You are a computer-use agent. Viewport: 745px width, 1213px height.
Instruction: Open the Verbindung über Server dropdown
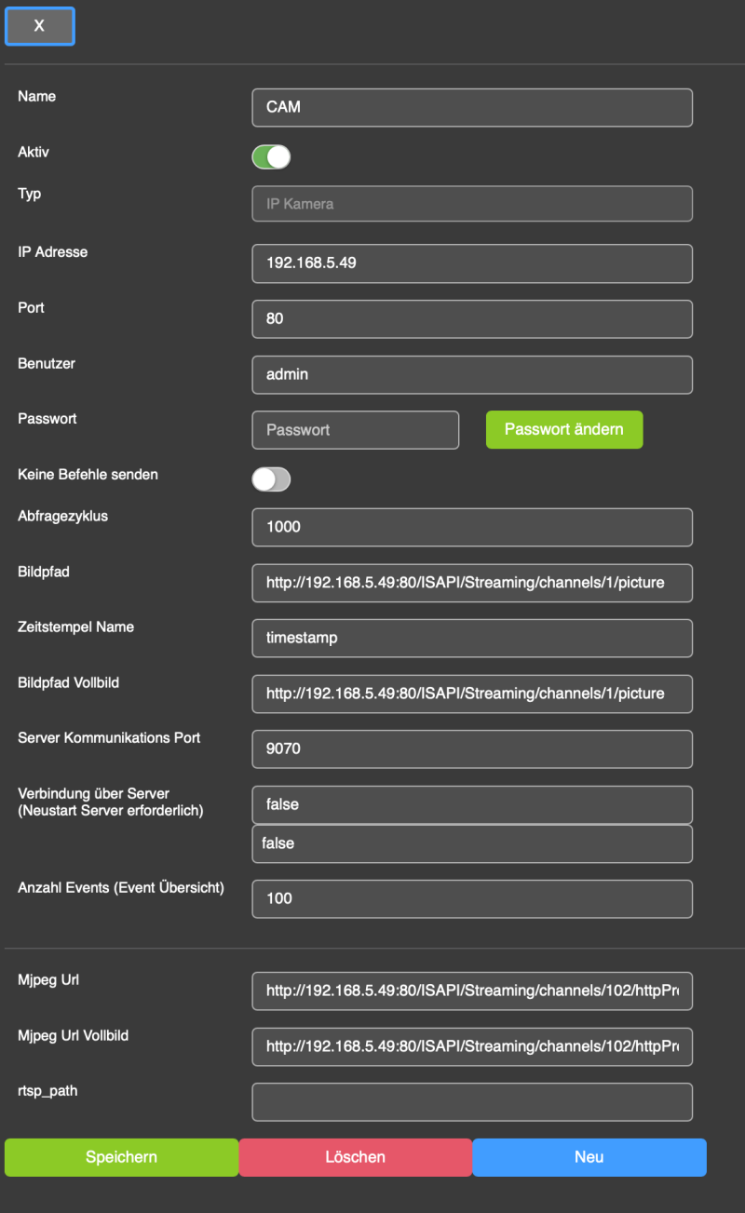click(x=471, y=803)
